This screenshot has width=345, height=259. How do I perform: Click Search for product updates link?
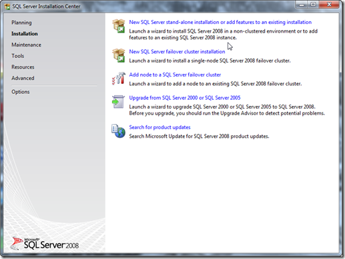[159, 127]
